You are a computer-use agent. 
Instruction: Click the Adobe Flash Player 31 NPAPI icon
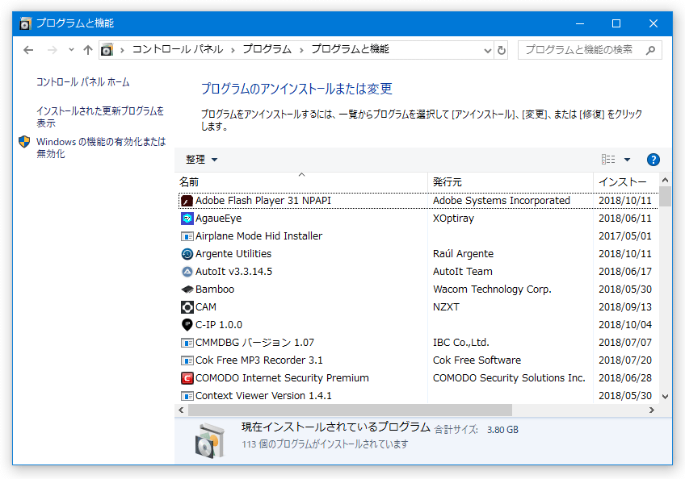pyautogui.click(x=187, y=201)
